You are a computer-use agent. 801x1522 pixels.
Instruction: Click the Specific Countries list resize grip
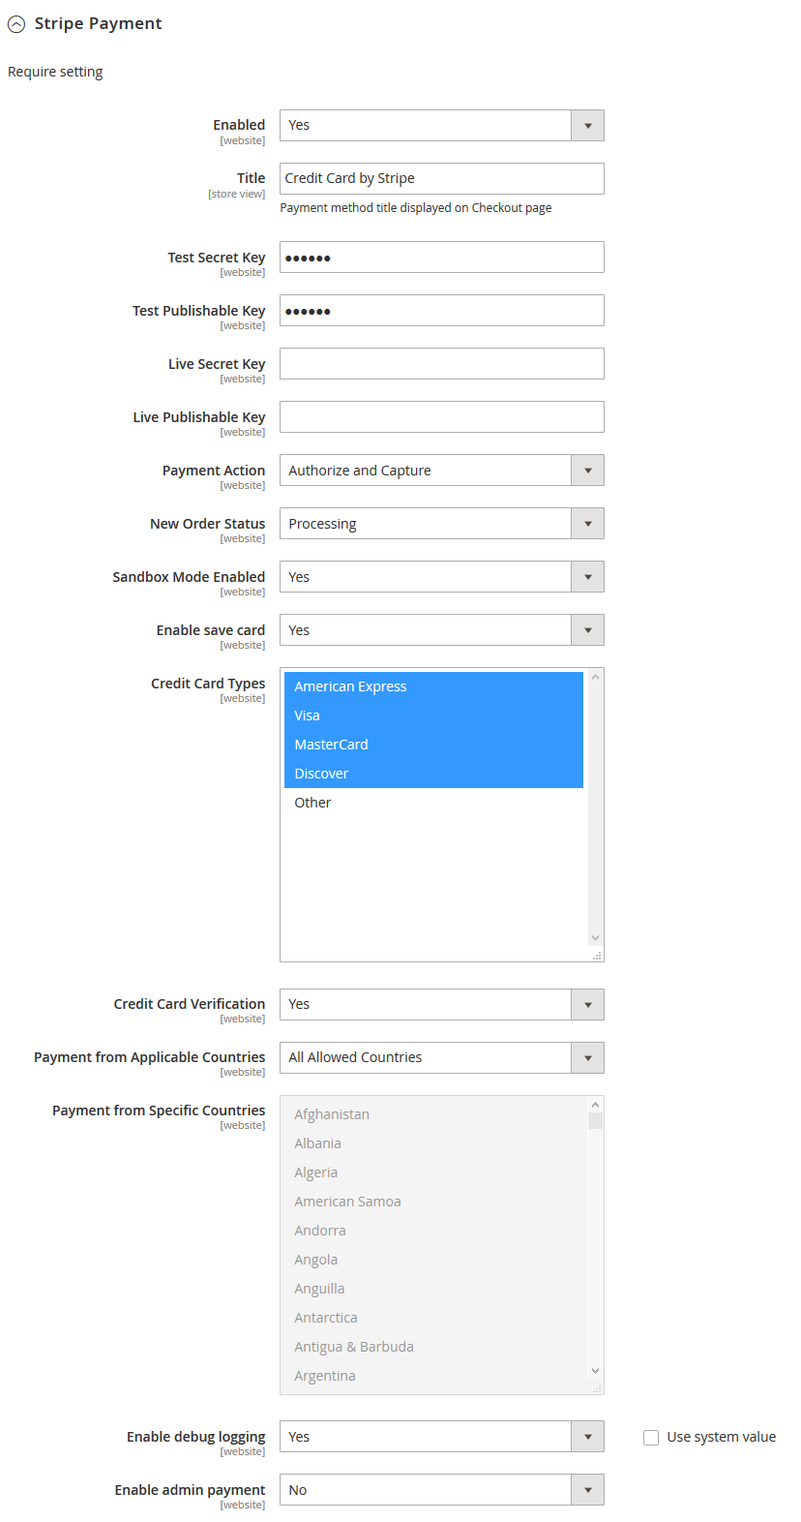598,1388
